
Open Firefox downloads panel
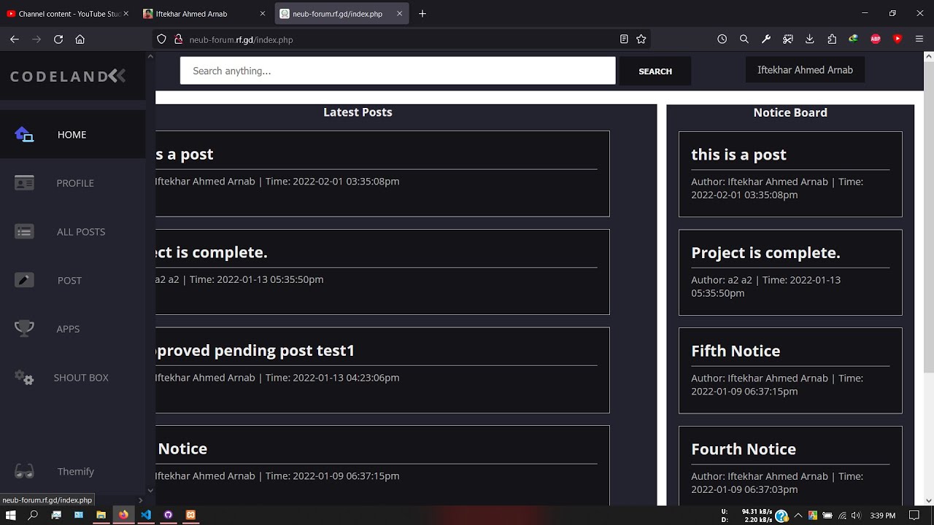tap(810, 39)
